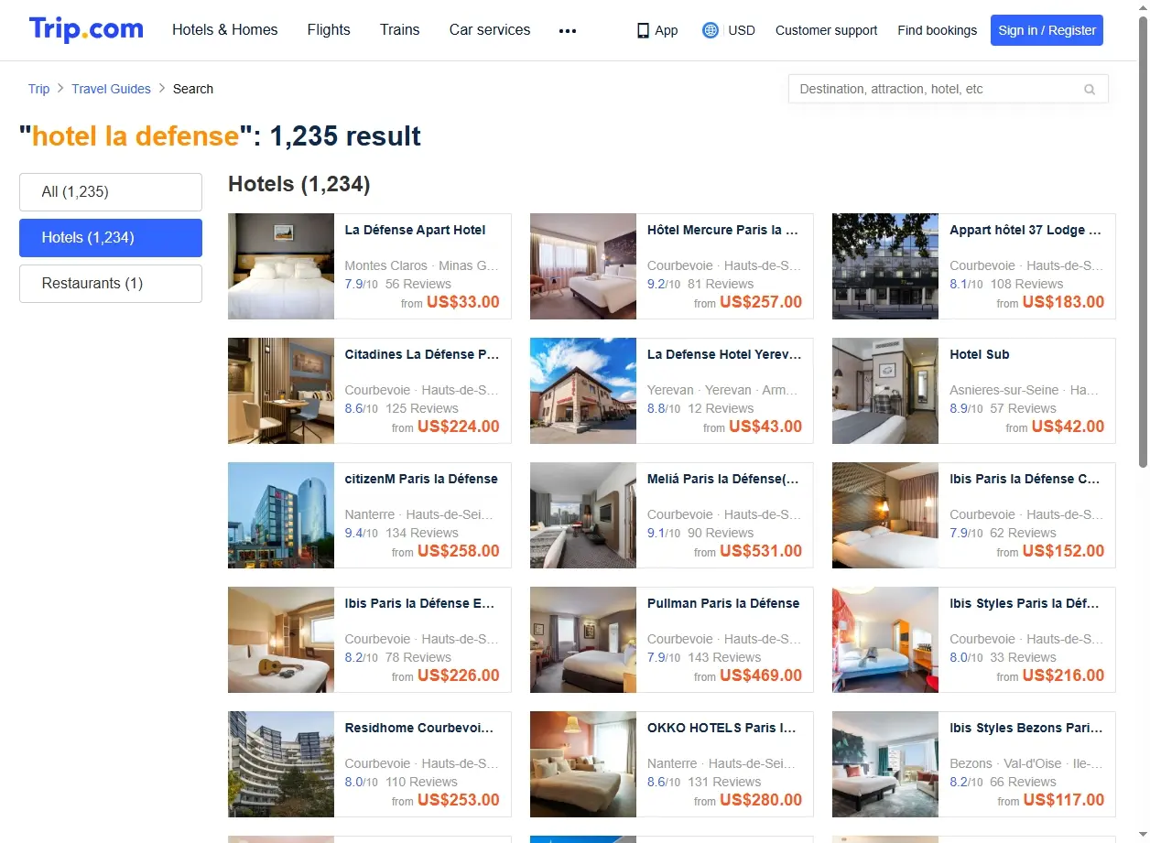Open Ibis Styles Bezons room photo
Screen dimensions: 1150x843
pos(885,764)
